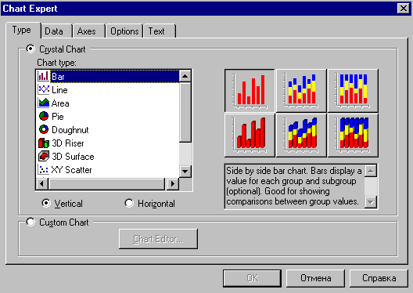The height and width of the screenshot is (293, 413).
Task: Click the "Bar" list entry text
Action: coord(58,77)
